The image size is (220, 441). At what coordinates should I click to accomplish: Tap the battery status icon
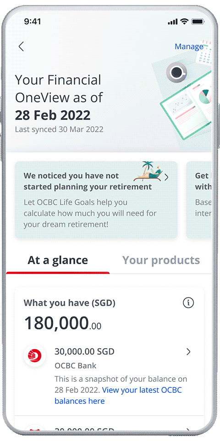(x=198, y=22)
